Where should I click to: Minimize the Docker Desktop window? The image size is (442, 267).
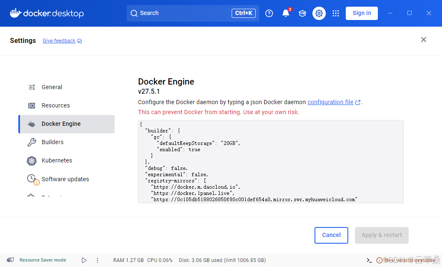click(x=390, y=13)
